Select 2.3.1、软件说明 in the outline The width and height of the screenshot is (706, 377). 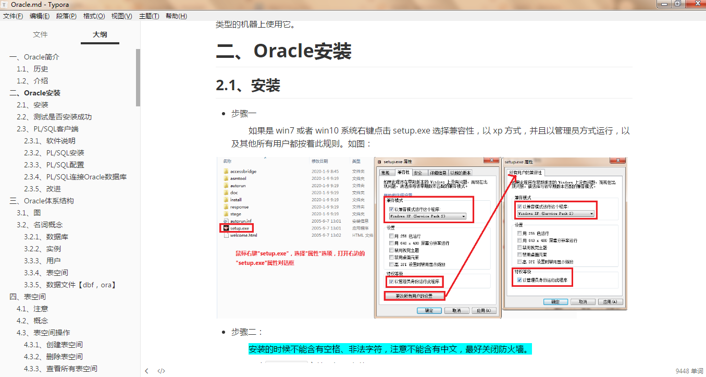coord(49,141)
